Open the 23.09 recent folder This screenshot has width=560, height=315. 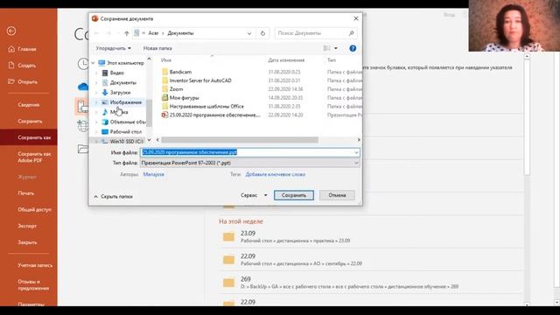[371, 237]
